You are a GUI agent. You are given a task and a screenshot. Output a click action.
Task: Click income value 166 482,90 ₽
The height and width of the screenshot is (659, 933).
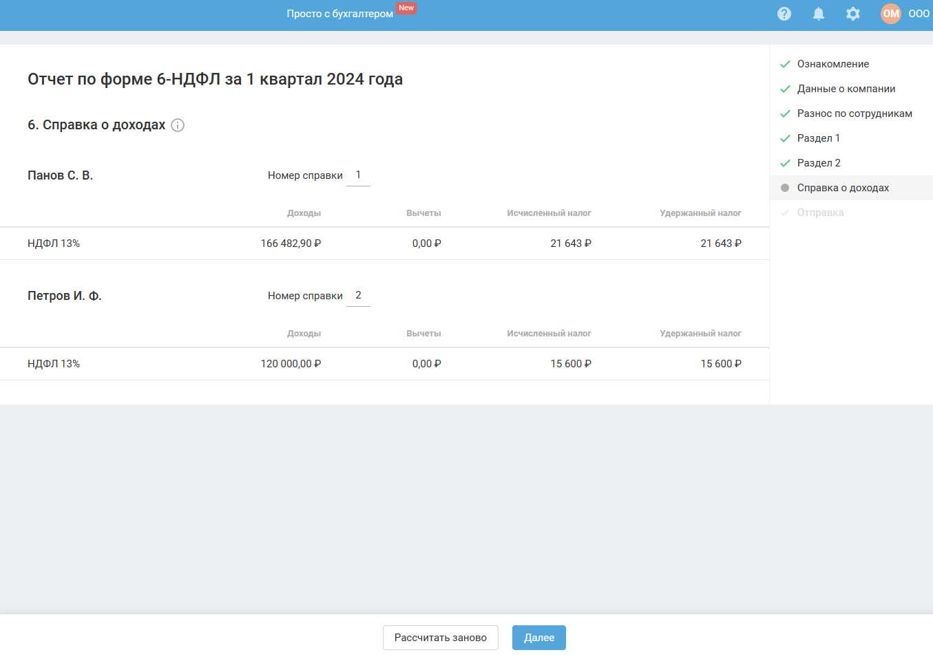291,244
